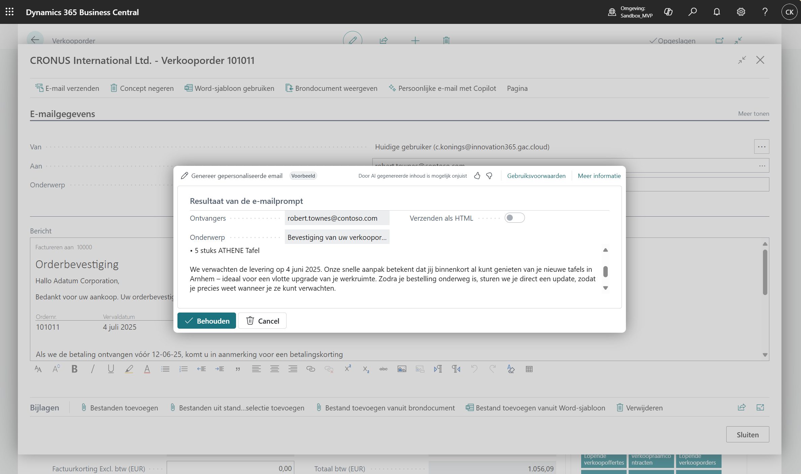The image size is (801, 474).
Task: Click the insert hyperlink icon
Action: click(310, 369)
